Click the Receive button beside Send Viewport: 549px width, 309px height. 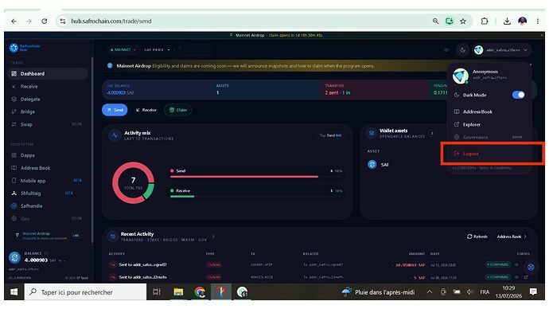[146, 110]
